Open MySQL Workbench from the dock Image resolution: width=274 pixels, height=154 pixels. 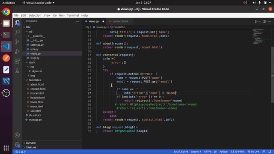point(6,81)
